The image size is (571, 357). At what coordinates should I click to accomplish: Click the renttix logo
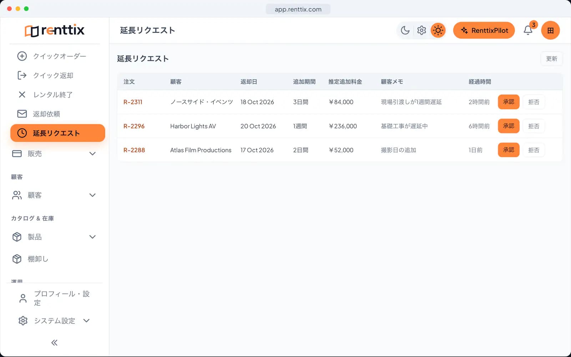coord(55,30)
